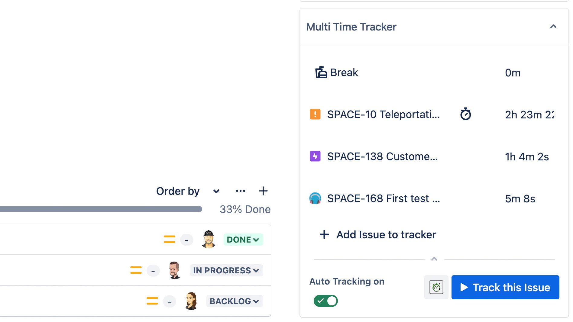
Task: Select the SPACE-138 Custome... tracker entry
Action: click(382, 156)
